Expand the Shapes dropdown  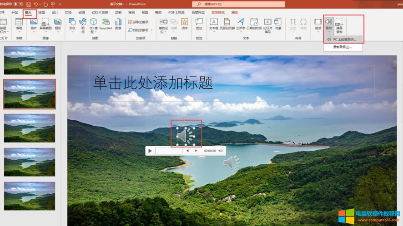(x=72, y=31)
